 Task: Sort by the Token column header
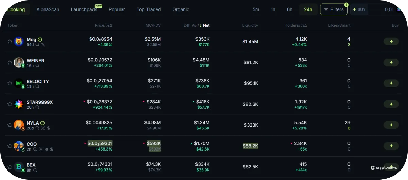tap(13, 25)
